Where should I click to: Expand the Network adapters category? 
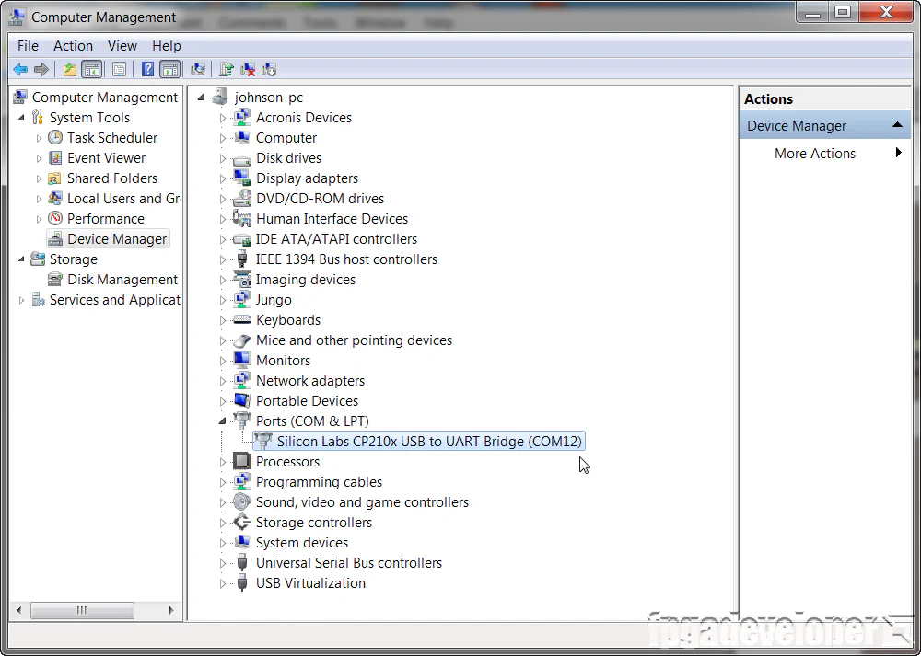coord(221,380)
